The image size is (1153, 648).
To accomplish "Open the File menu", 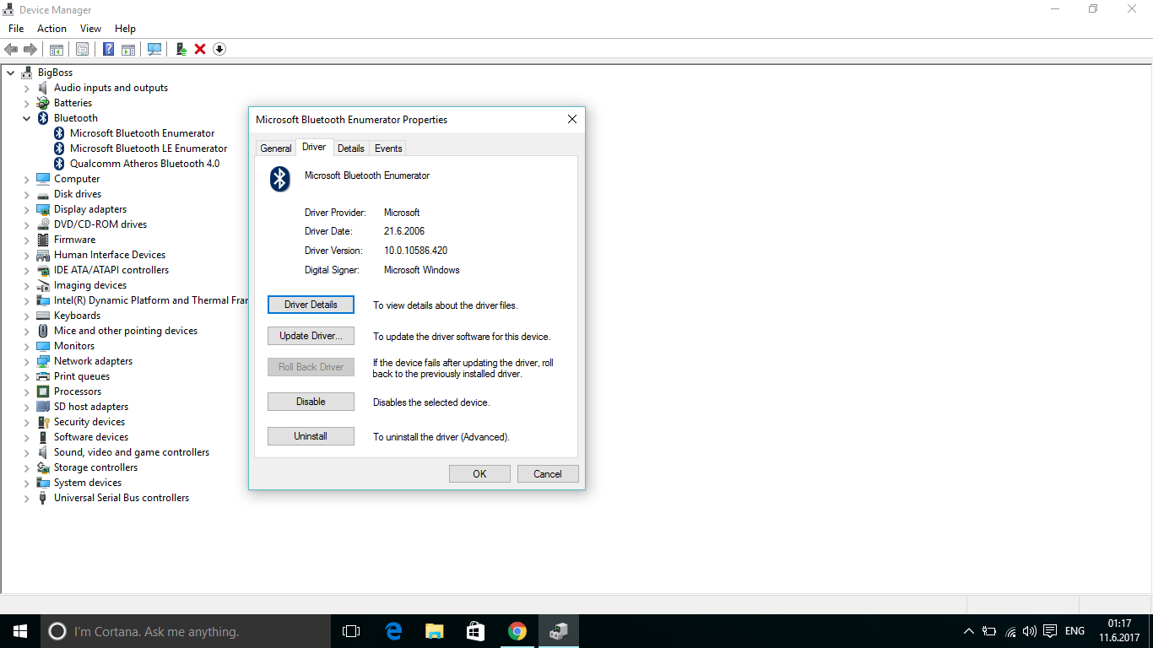I will click(x=16, y=29).
